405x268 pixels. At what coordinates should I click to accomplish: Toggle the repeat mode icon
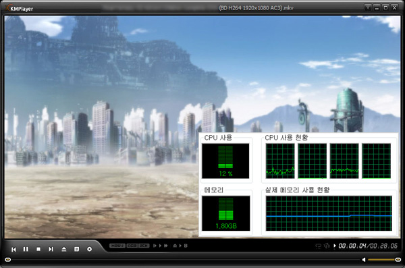[x=319, y=246]
